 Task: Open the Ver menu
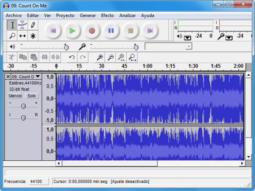[47, 15]
